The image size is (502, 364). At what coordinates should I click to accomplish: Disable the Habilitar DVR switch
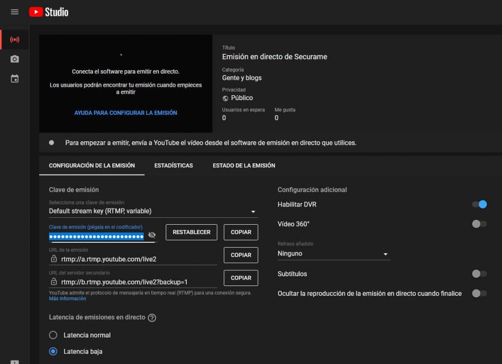[479, 204]
